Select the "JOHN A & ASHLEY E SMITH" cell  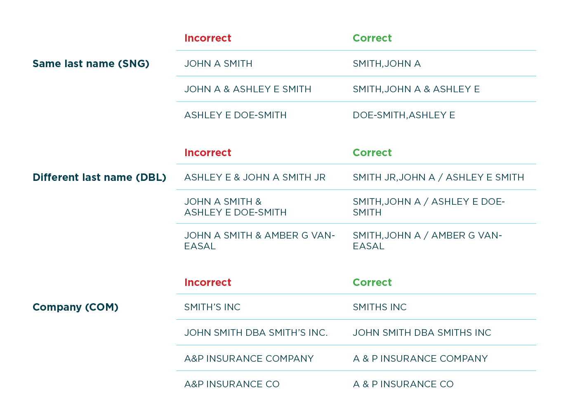[247, 89]
